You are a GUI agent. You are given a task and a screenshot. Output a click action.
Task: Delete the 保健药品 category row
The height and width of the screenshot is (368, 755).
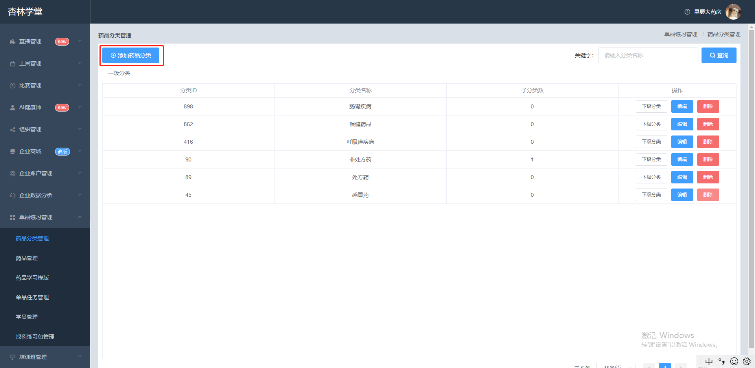point(708,124)
